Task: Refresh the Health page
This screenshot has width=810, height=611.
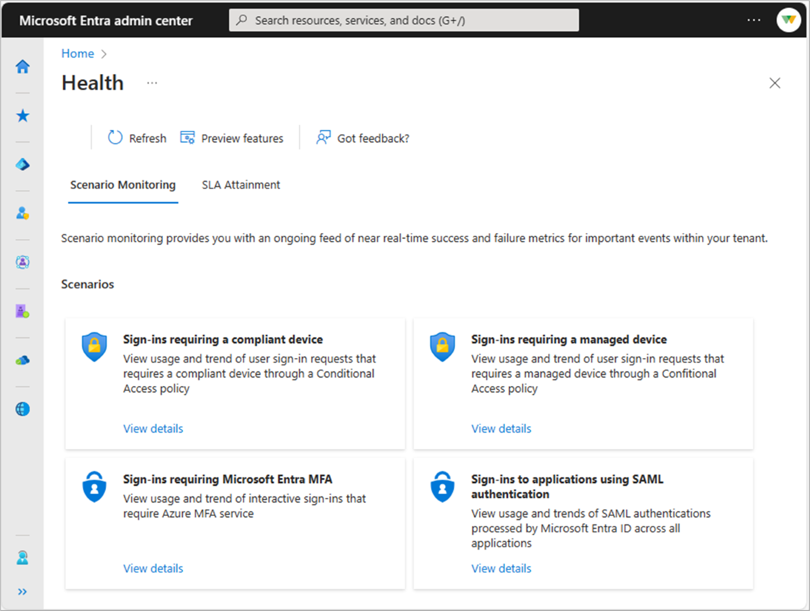Action: point(136,138)
